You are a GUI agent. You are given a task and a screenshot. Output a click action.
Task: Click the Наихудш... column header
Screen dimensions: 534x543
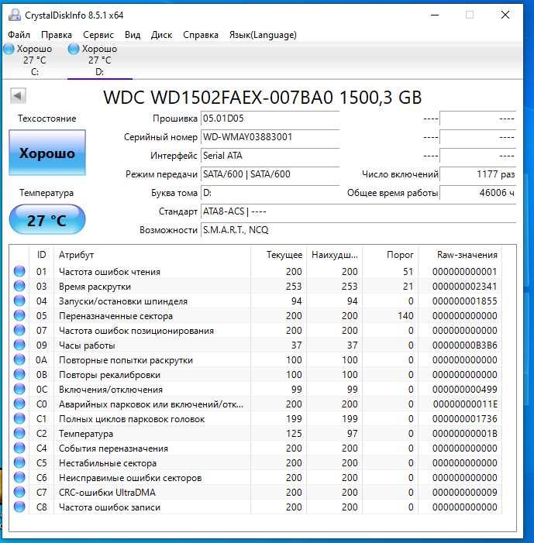coord(334,255)
